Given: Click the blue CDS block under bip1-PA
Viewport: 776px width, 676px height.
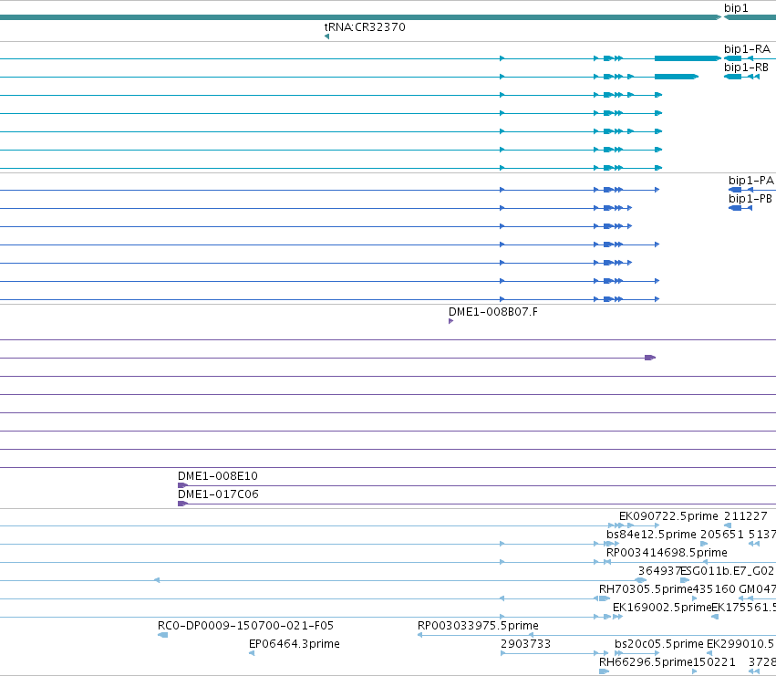Looking at the screenshot, I should point(735,190).
